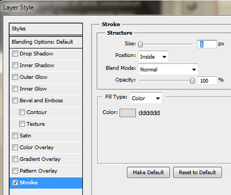
Task: Click the Layer Style title bar
Action: 115,7
